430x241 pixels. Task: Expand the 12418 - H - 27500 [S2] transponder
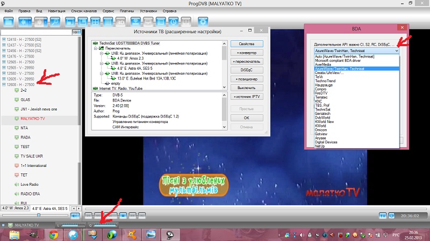pyautogui.click(x=4, y=40)
